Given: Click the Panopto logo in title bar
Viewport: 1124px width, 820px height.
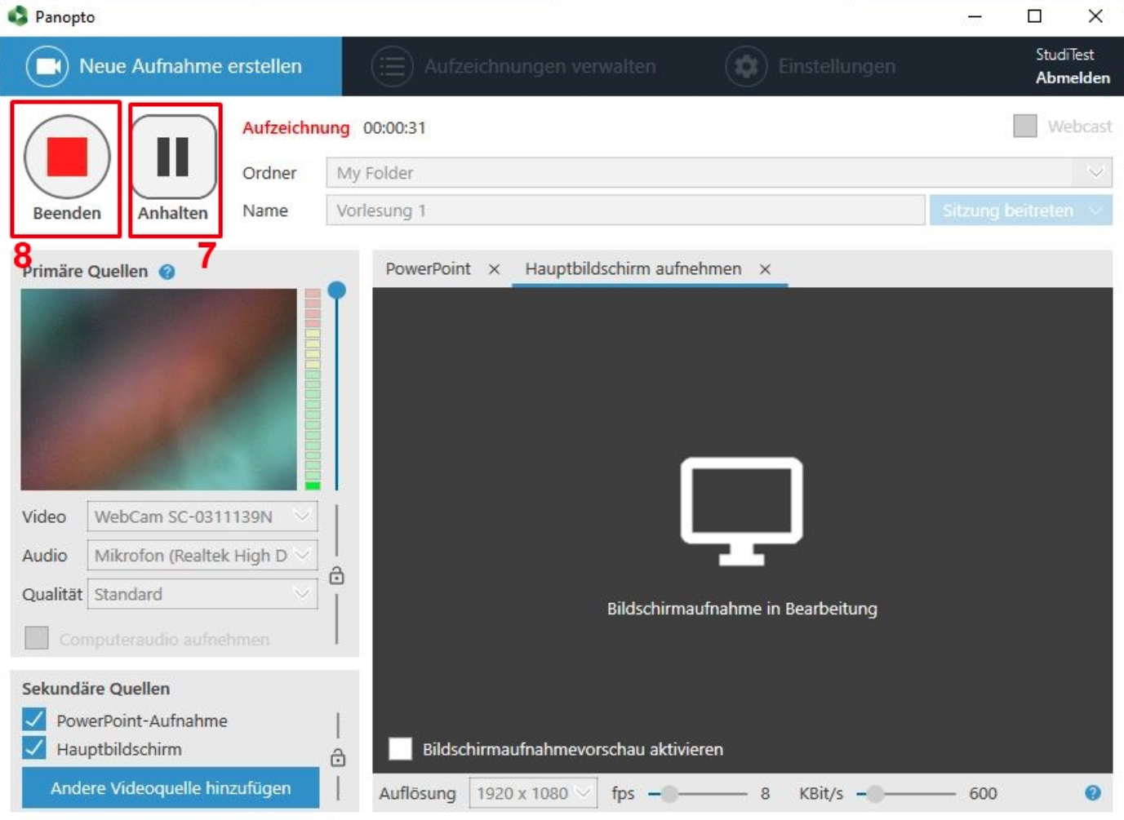Looking at the screenshot, I should click(x=17, y=16).
